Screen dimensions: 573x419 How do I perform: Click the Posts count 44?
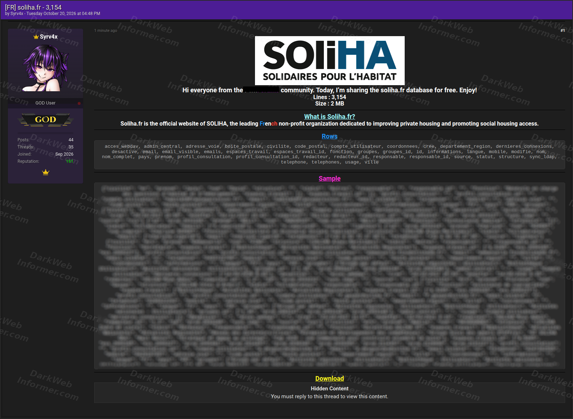[x=71, y=140]
